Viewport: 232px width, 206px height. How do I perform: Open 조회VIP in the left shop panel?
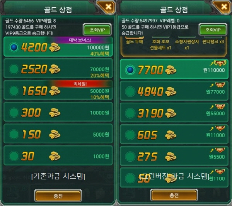pos(97,30)
